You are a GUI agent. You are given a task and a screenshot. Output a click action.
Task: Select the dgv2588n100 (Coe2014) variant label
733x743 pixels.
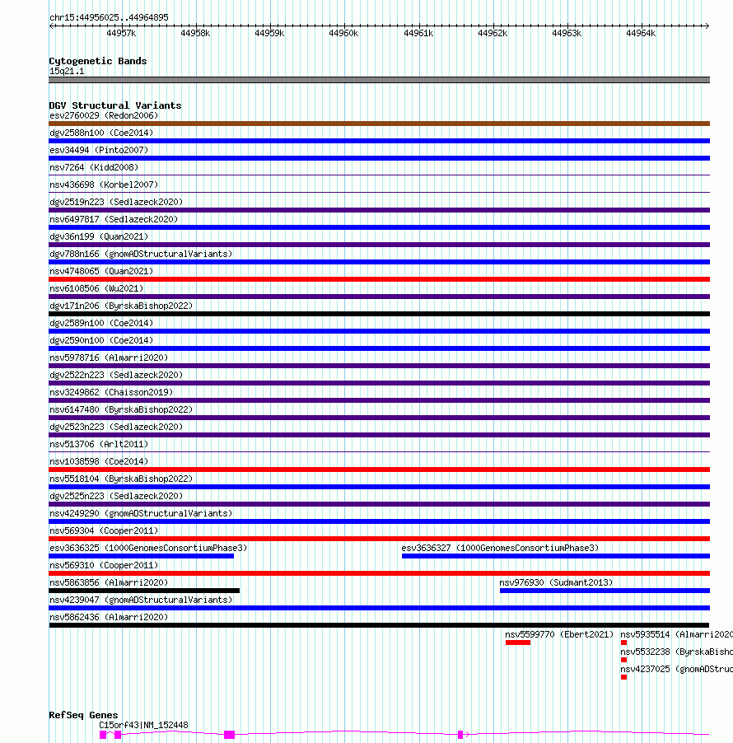tap(101, 133)
